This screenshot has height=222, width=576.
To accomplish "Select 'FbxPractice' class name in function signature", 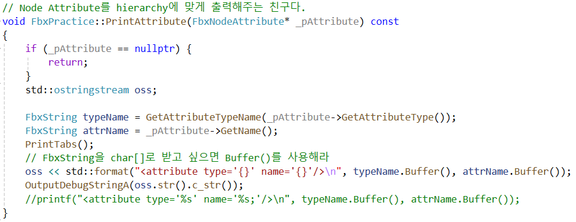I will (62, 22).
